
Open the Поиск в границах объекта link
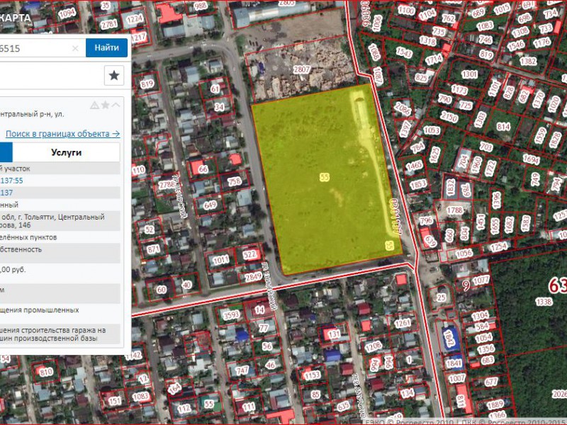[62, 134]
